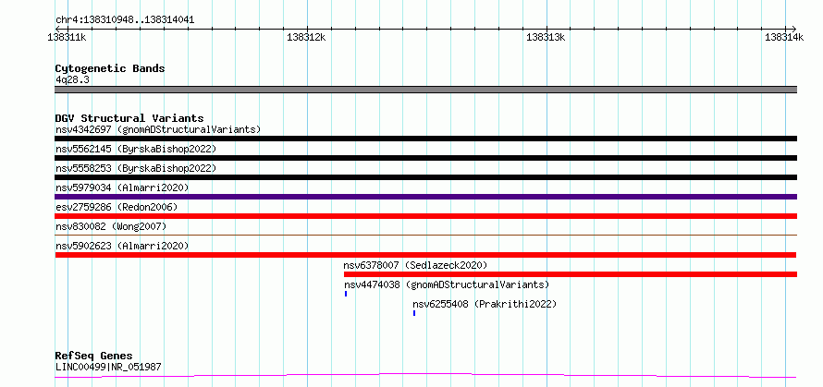Click the 138311k ruler tick label
This screenshot has height=387, width=823.
tap(67, 37)
